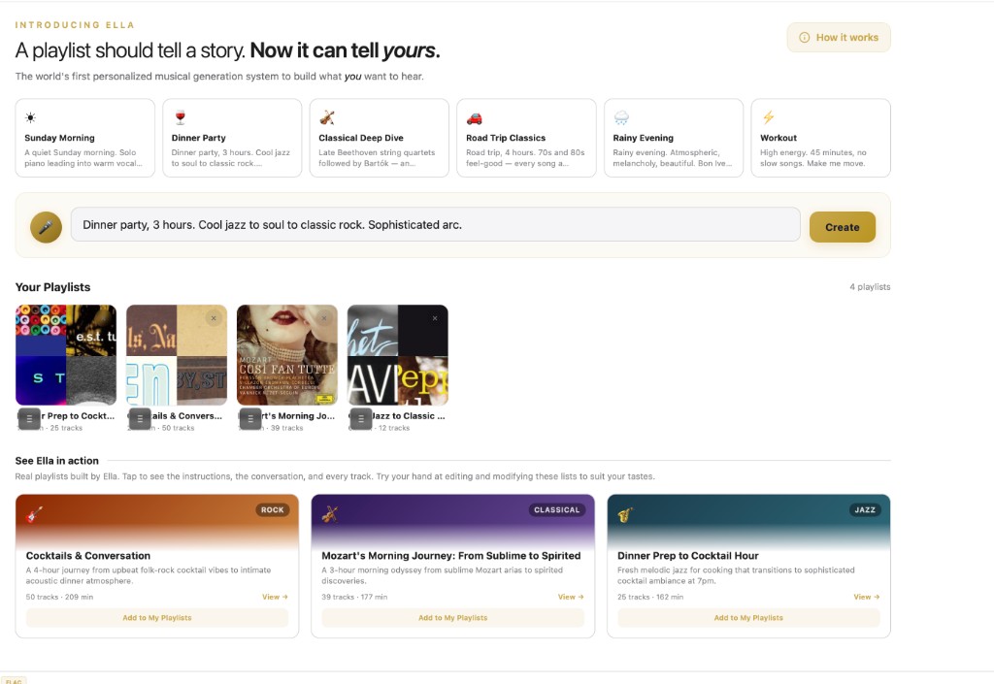
Task: Pick the Classical Deep Dive violin preset
Action: coord(379,138)
